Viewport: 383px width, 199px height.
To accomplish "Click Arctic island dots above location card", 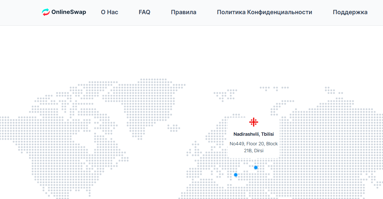I will click(228, 94).
